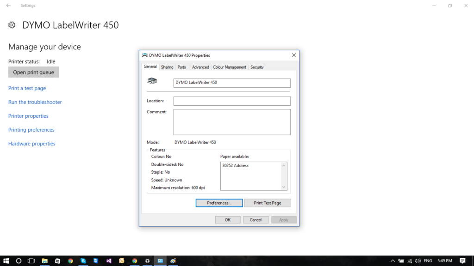The image size is (474, 266).
Task: Launch File Explorer from the taskbar
Action: tap(44, 261)
